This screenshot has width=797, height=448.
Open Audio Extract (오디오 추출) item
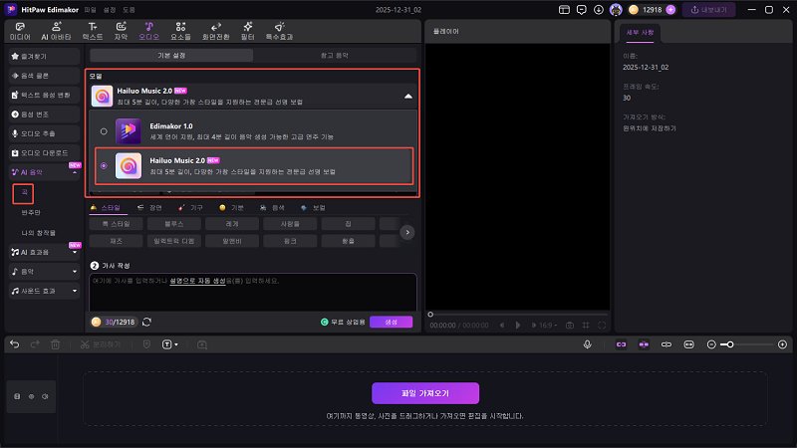(44, 133)
